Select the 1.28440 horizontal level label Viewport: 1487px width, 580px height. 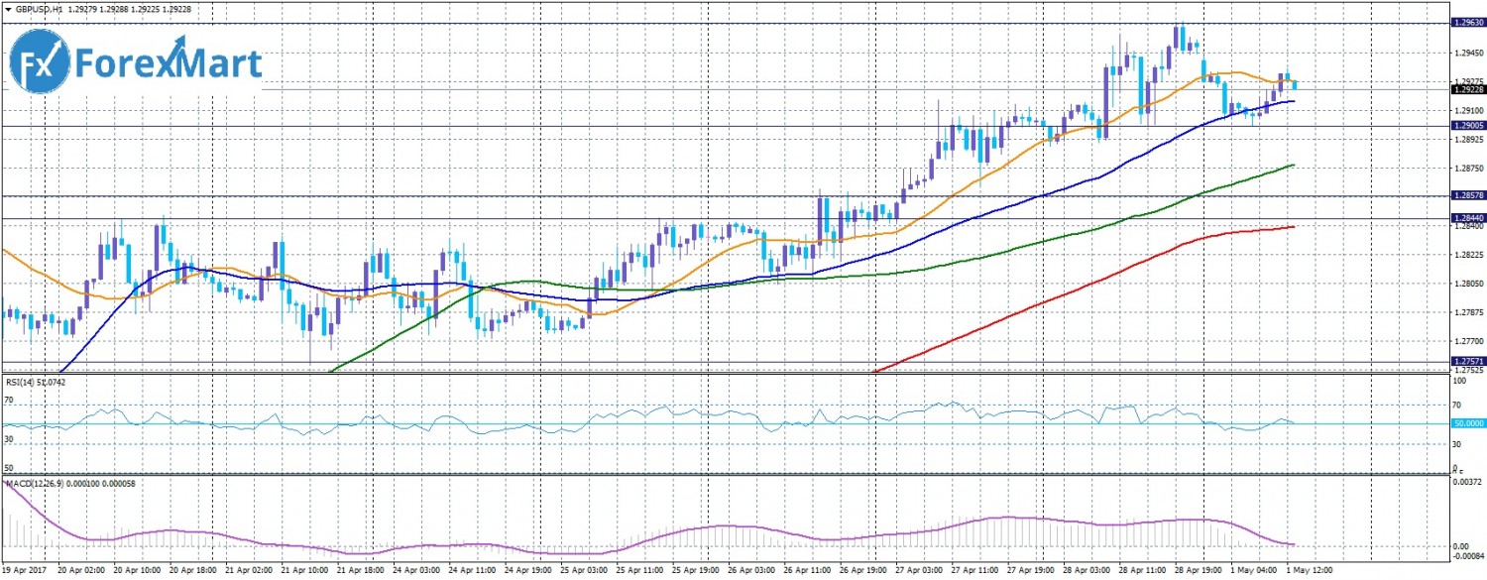pyautogui.click(x=1467, y=218)
